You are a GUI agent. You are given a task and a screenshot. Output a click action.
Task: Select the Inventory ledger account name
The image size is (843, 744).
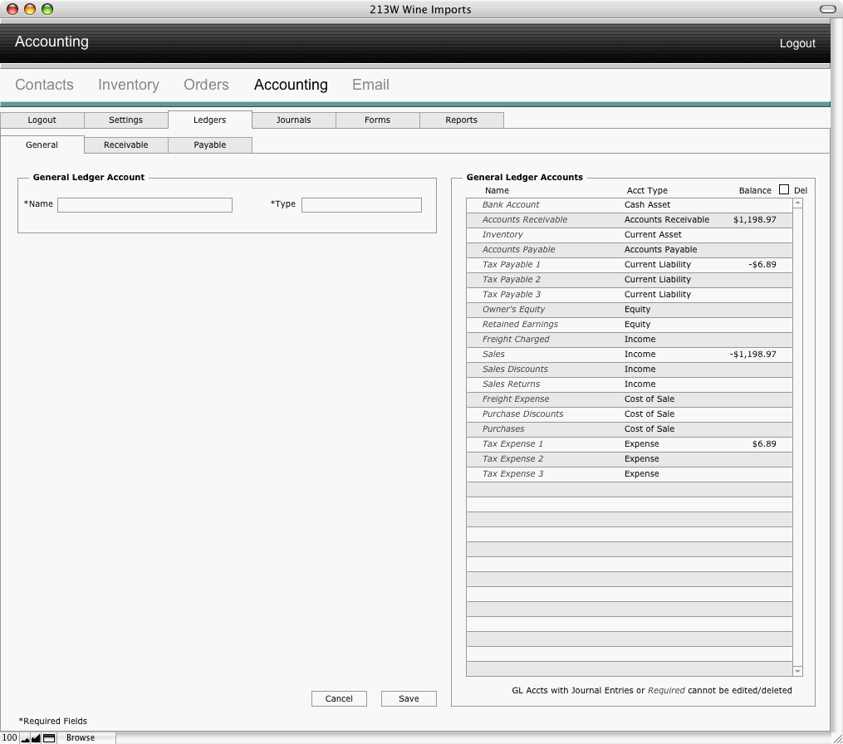502,234
